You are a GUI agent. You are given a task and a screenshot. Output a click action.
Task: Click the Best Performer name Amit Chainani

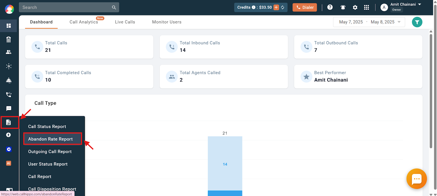[x=331, y=80]
